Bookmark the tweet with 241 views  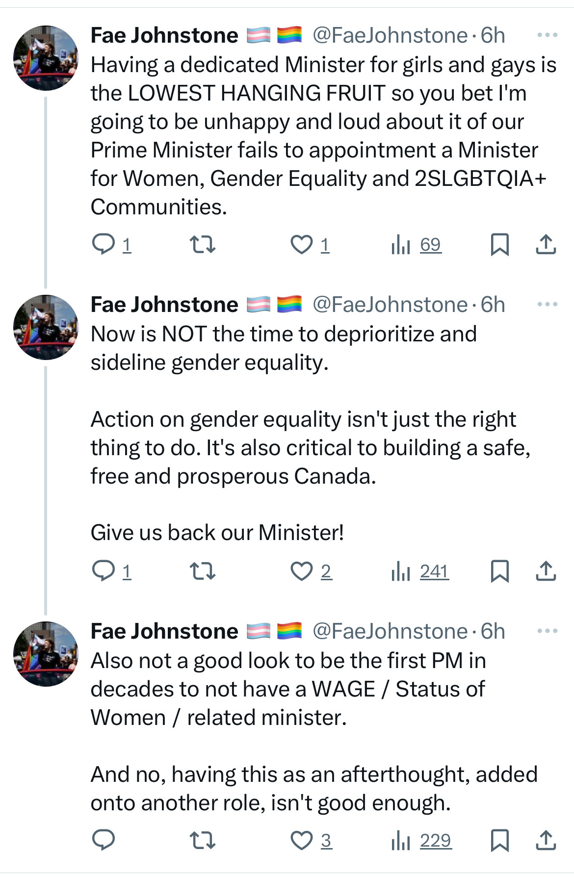point(499,571)
